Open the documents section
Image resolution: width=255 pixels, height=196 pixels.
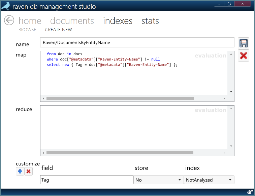click(72, 21)
